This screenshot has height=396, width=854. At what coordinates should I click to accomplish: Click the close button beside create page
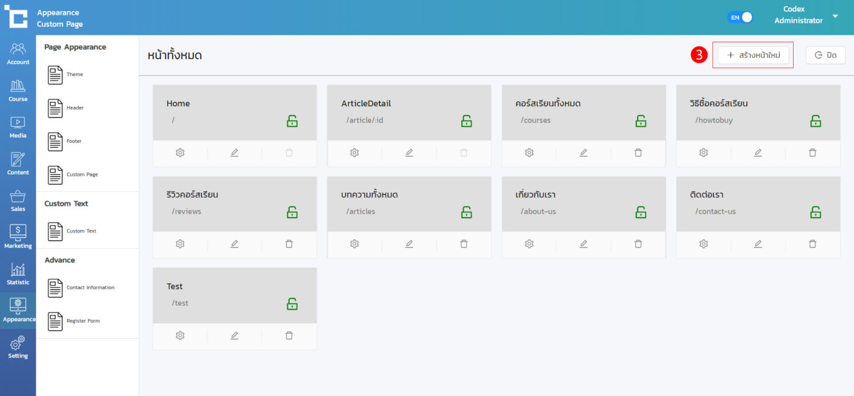[825, 55]
